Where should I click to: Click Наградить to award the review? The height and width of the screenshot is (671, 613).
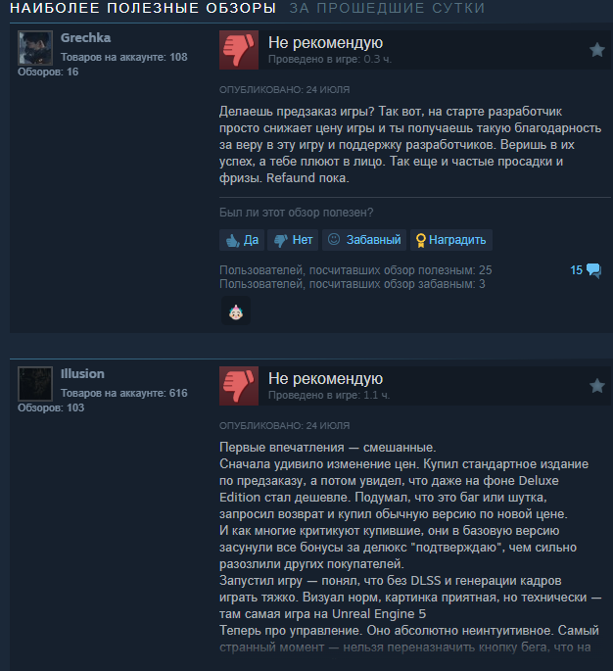click(x=451, y=240)
